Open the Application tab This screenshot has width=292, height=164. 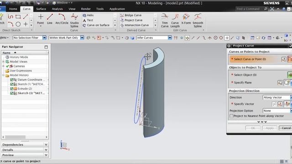pos(117,9)
